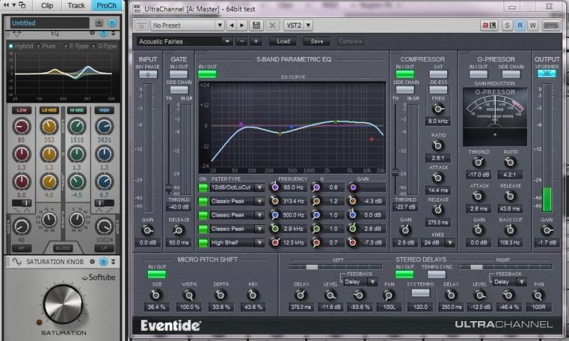
Task: Toggle Saturation Knob module power button
Action: pos(103,261)
